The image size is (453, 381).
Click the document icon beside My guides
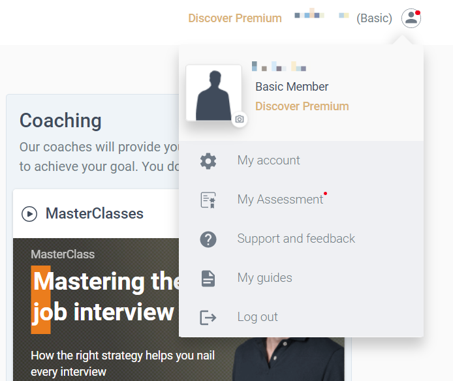[208, 279]
